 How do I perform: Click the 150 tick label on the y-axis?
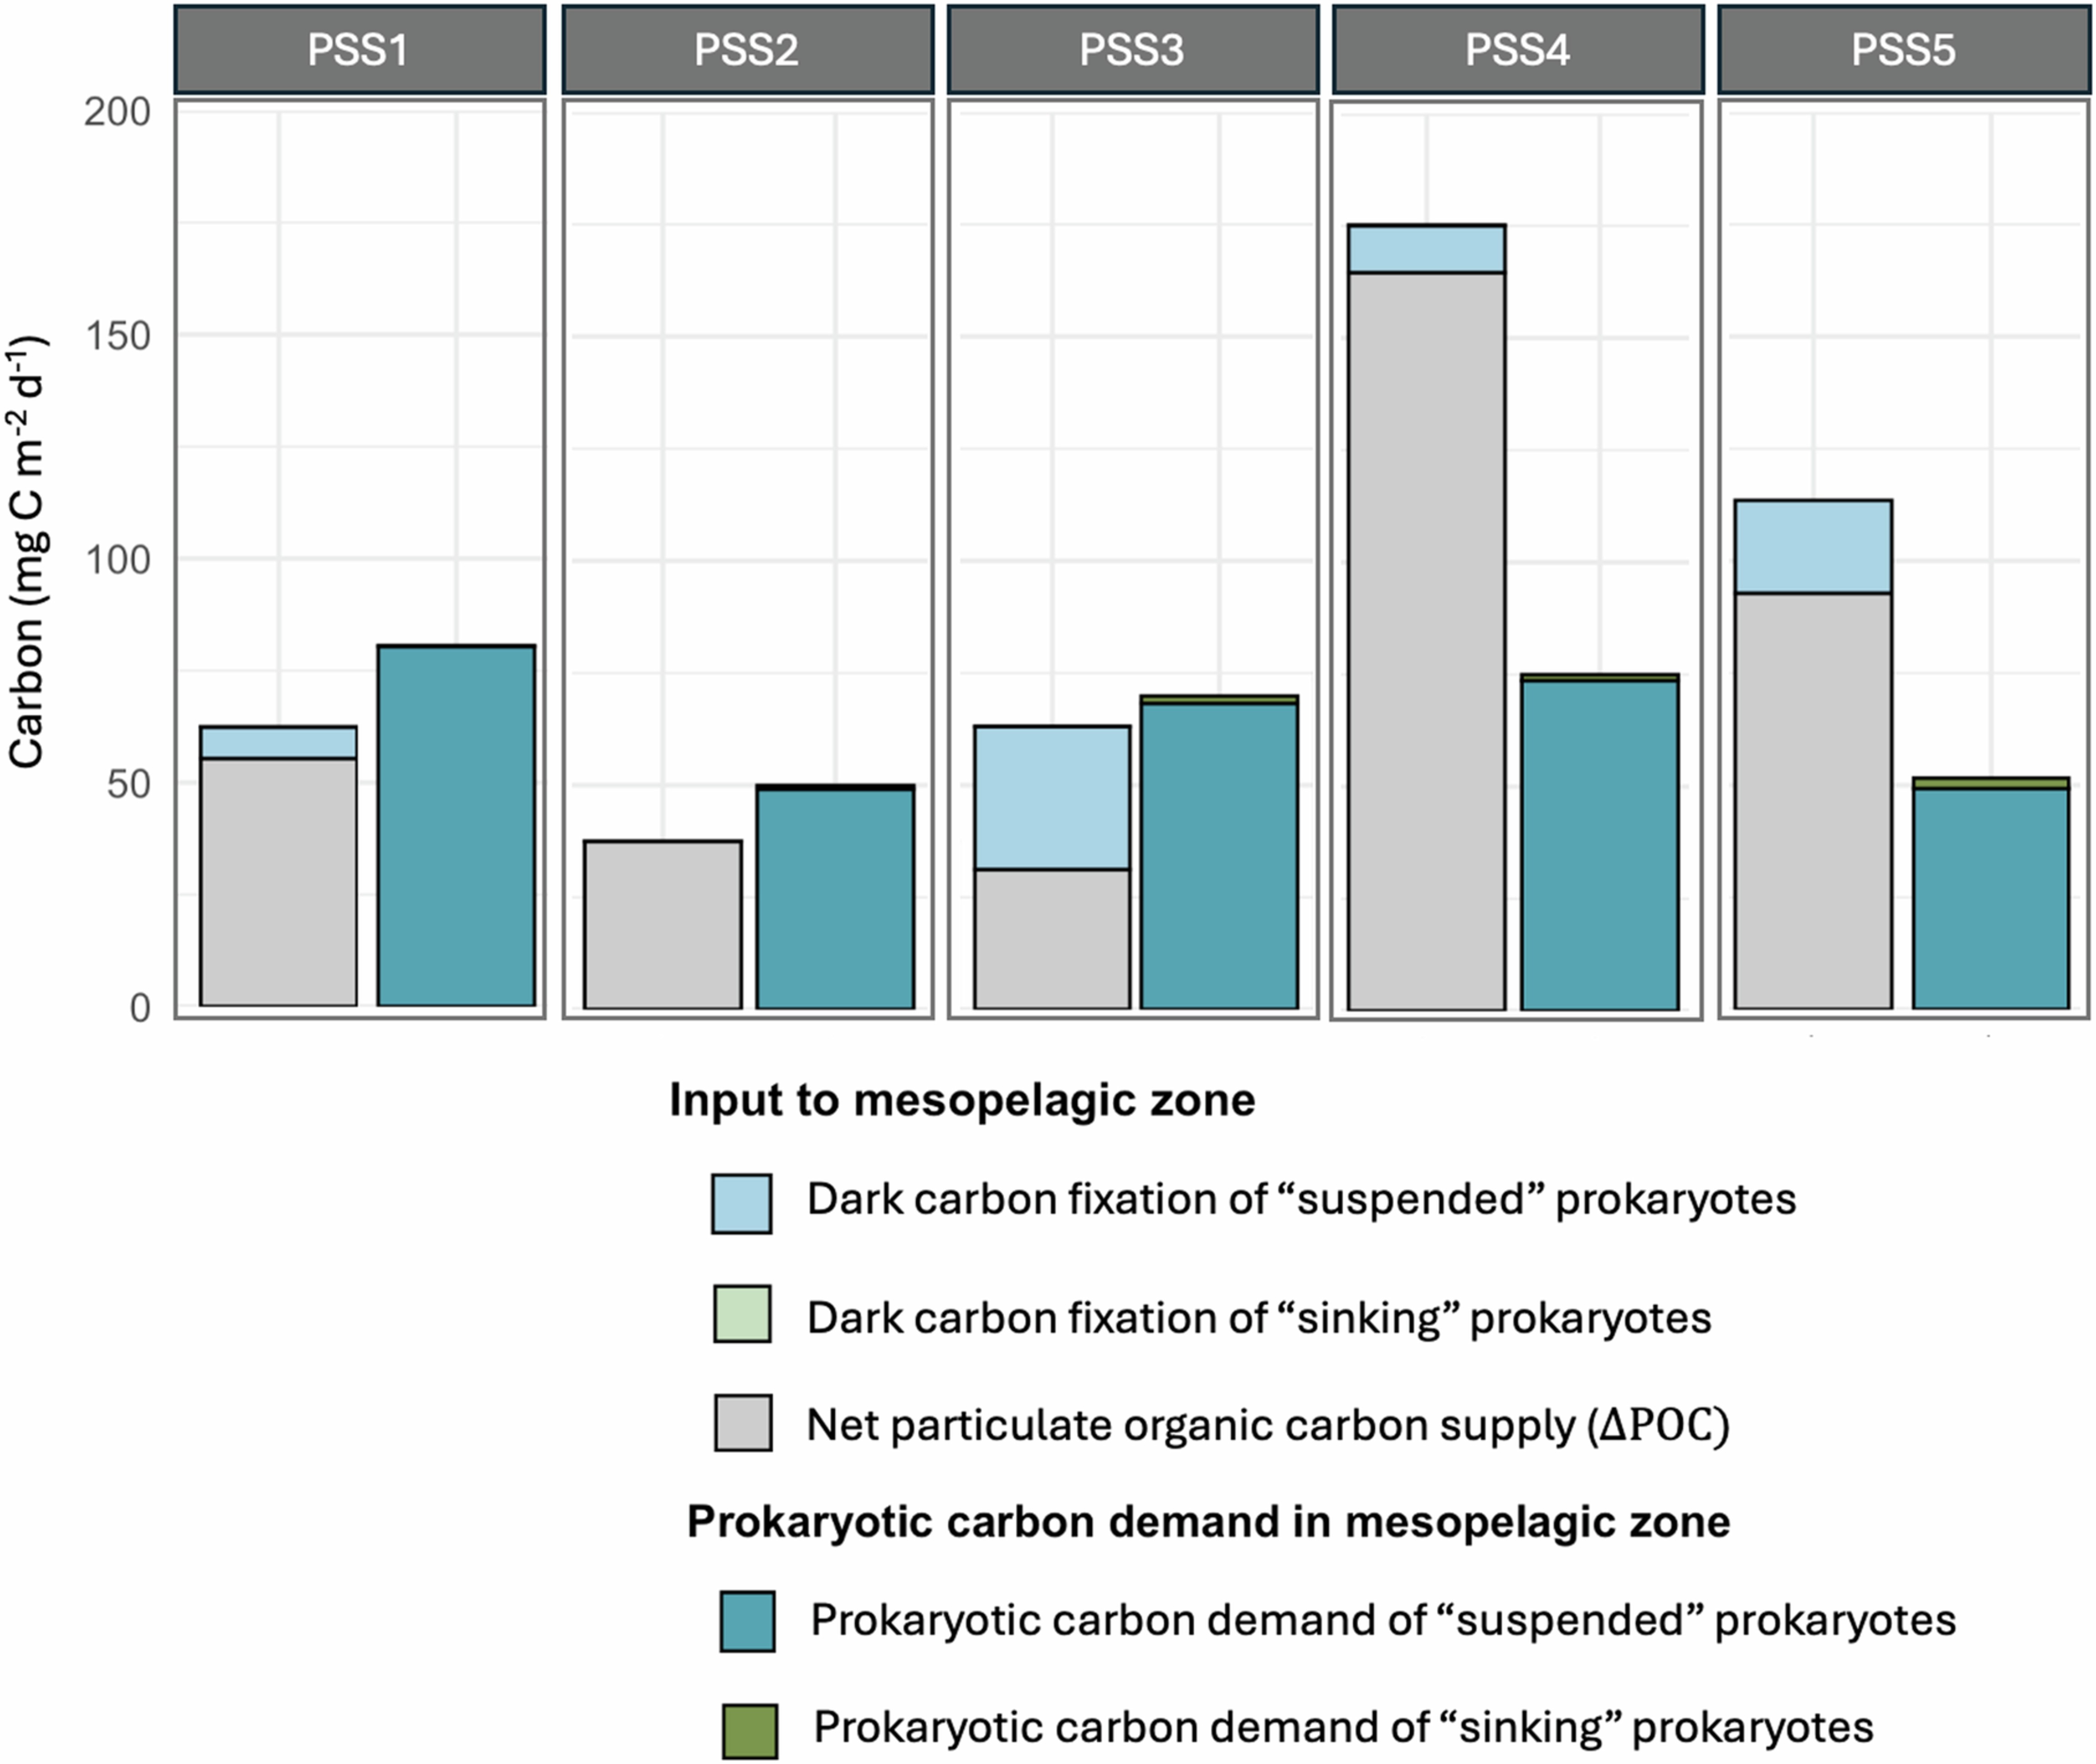117,336
